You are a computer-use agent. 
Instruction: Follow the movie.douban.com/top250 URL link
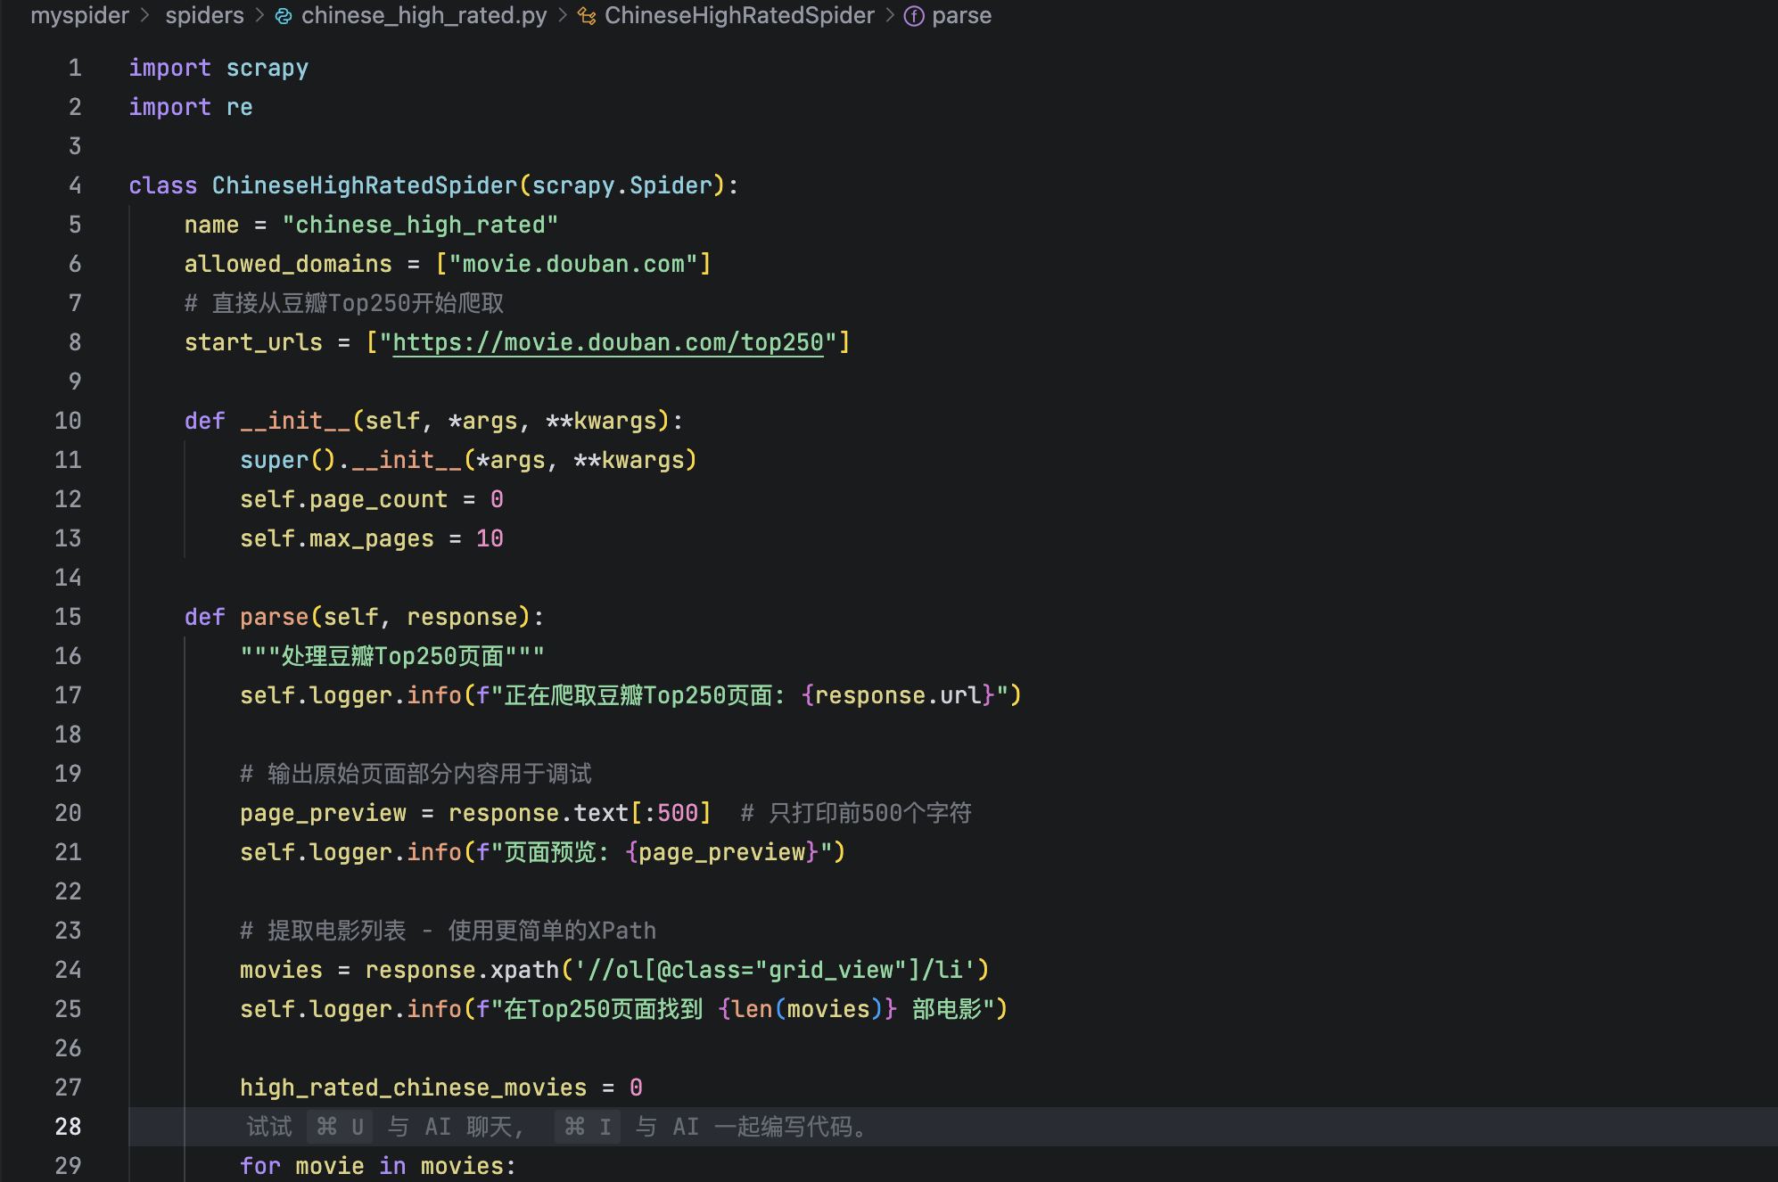click(607, 342)
